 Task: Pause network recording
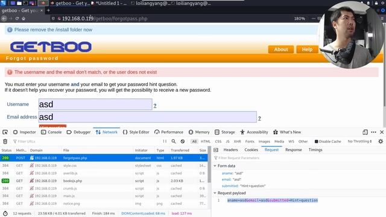coord(165,141)
